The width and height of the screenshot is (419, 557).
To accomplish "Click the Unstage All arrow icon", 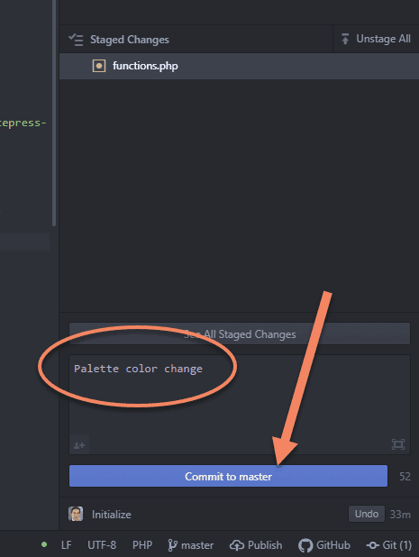I will (x=345, y=39).
